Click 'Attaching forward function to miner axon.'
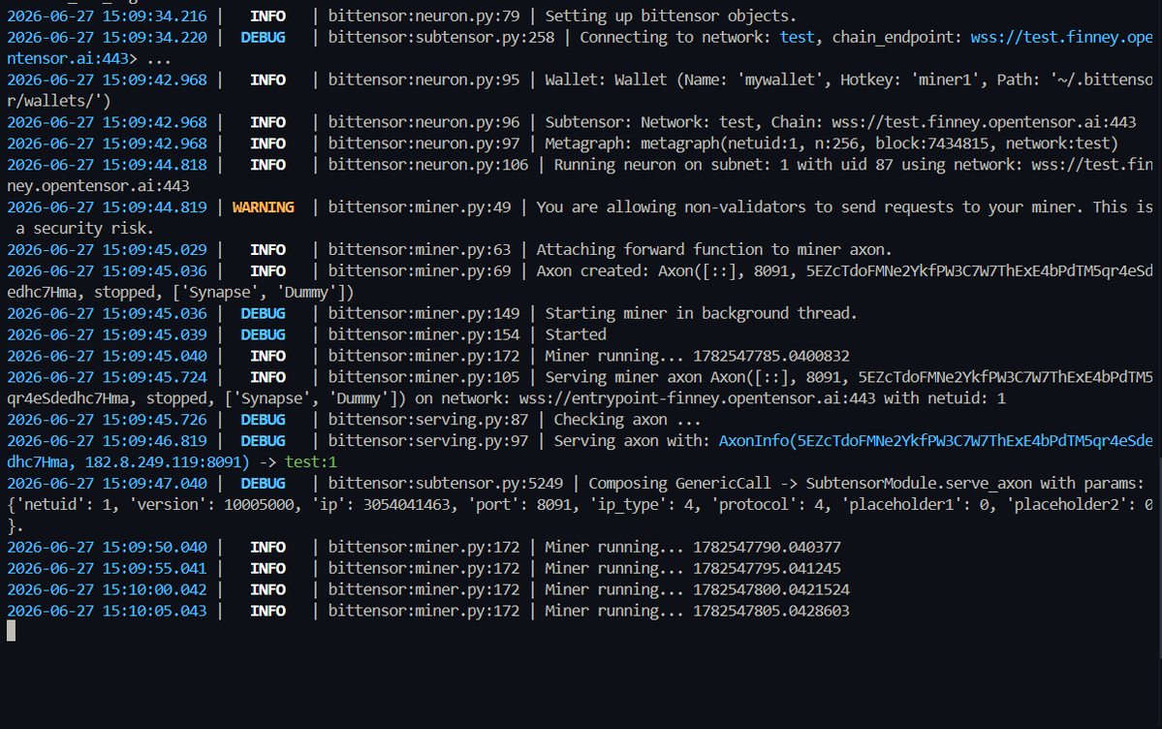Screen dimensions: 1162x729 click(714, 250)
